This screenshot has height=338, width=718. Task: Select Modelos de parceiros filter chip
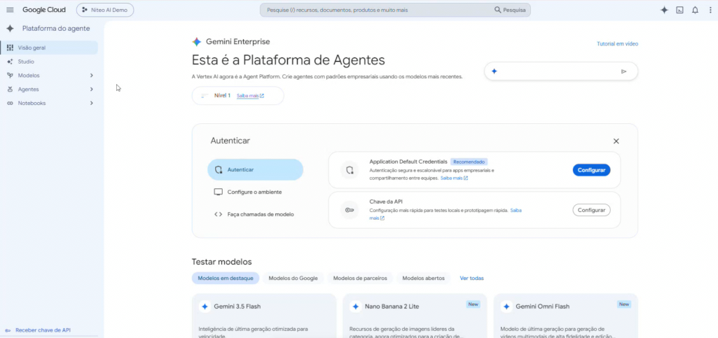tap(360, 278)
